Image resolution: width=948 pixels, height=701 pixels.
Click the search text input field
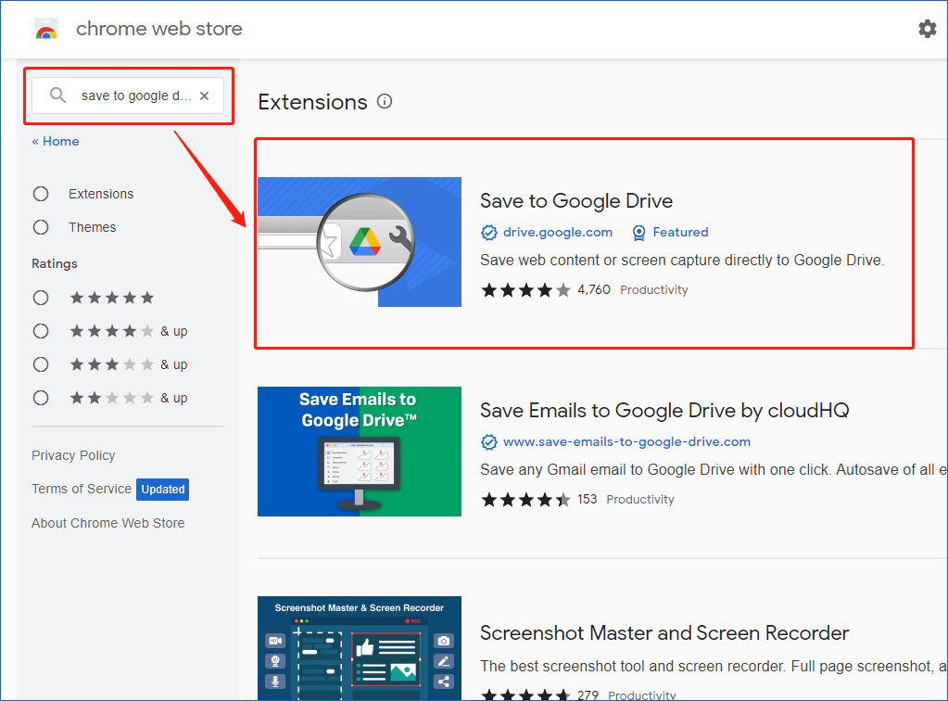[x=135, y=96]
